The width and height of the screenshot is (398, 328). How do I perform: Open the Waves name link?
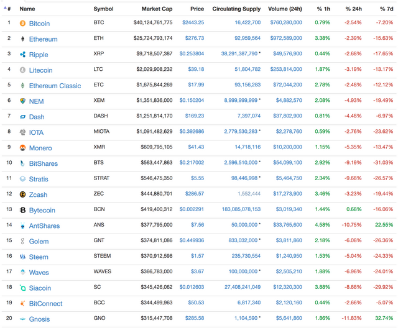point(39,273)
